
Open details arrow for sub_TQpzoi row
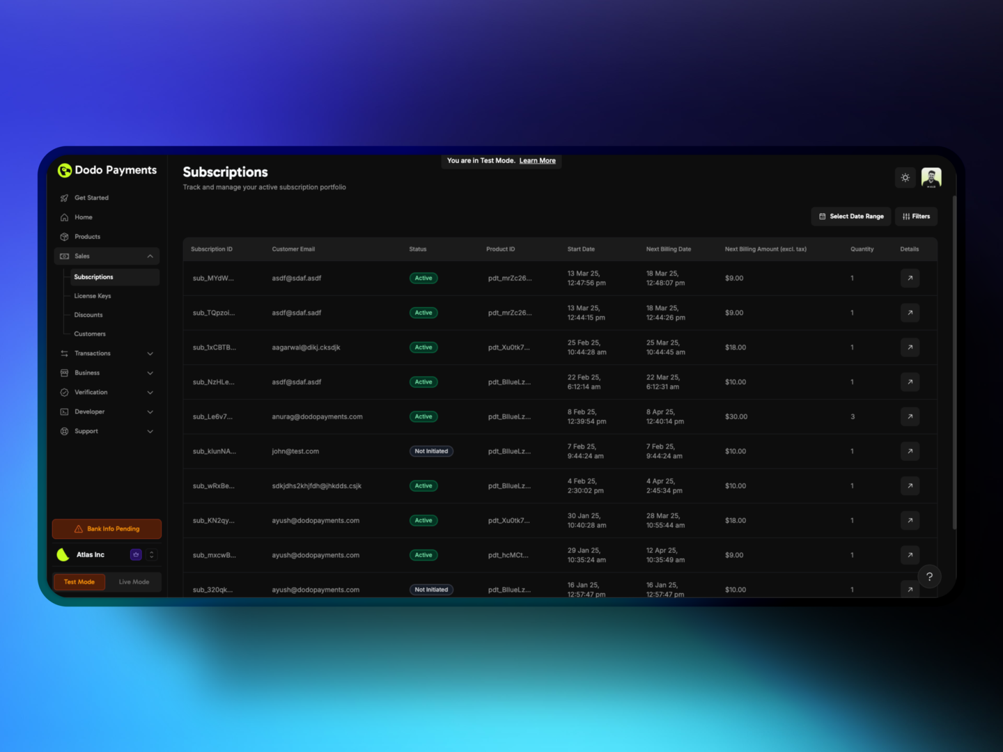tap(910, 313)
